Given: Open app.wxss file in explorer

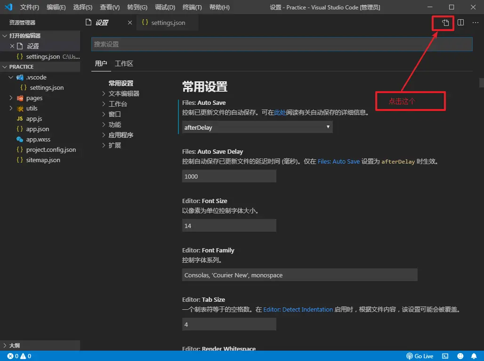Looking at the screenshot, I should (x=38, y=139).
